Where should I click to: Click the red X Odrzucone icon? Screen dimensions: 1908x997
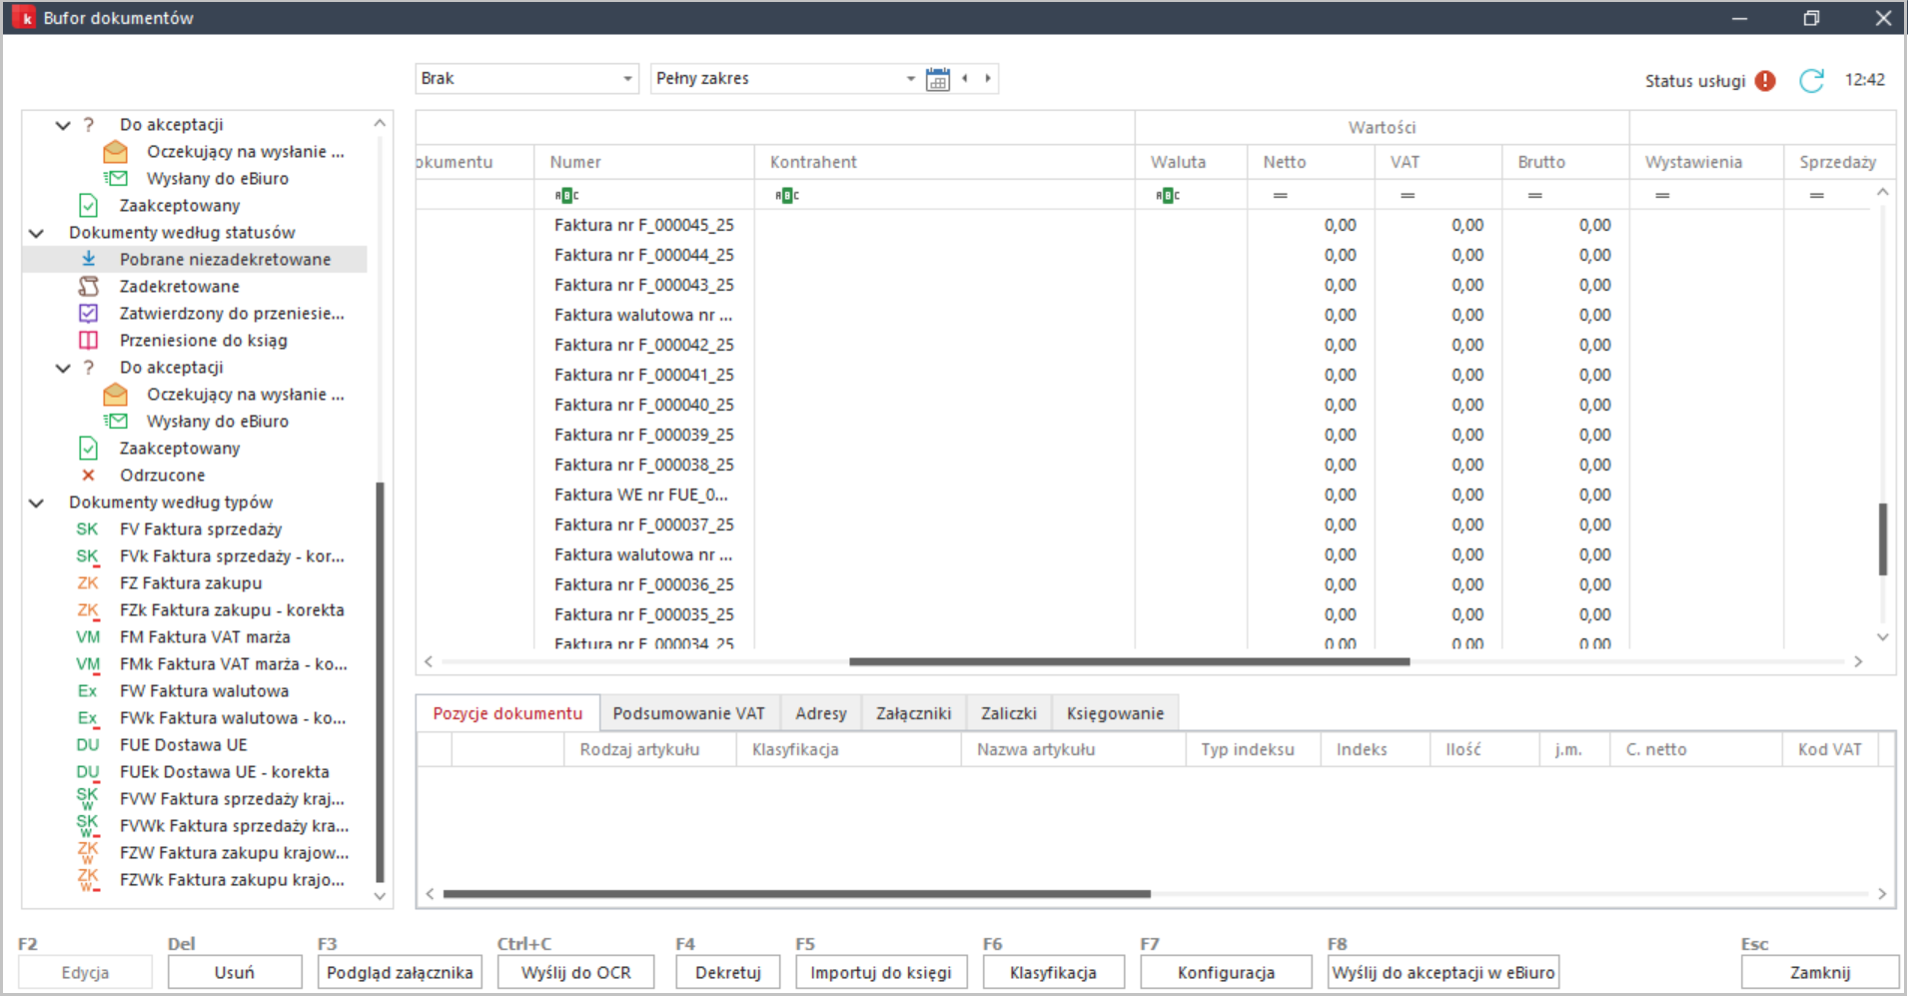tap(89, 476)
